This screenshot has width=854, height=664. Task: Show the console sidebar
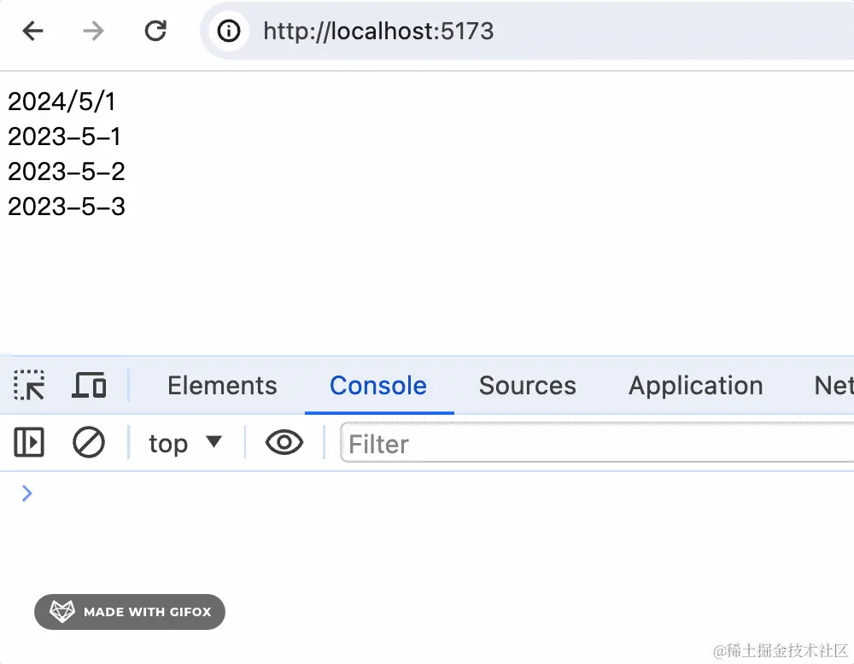(29, 442)
